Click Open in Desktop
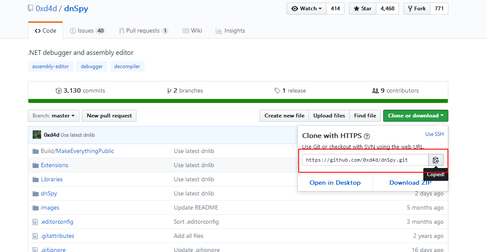Screen dimensions: 487x252 click(x=335, y=183)
